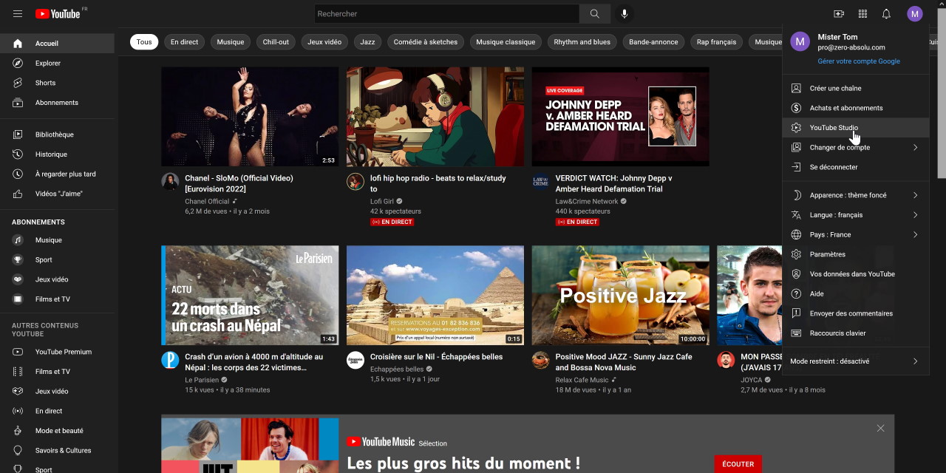The height and width of the screenshot is (473, 946).
Task: Open the Positive Jazz video thumbnail
Action: 620,295
